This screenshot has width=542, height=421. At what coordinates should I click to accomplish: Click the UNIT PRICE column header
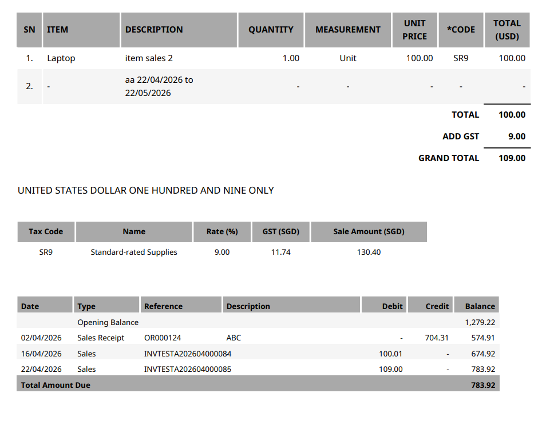(414, 30)
